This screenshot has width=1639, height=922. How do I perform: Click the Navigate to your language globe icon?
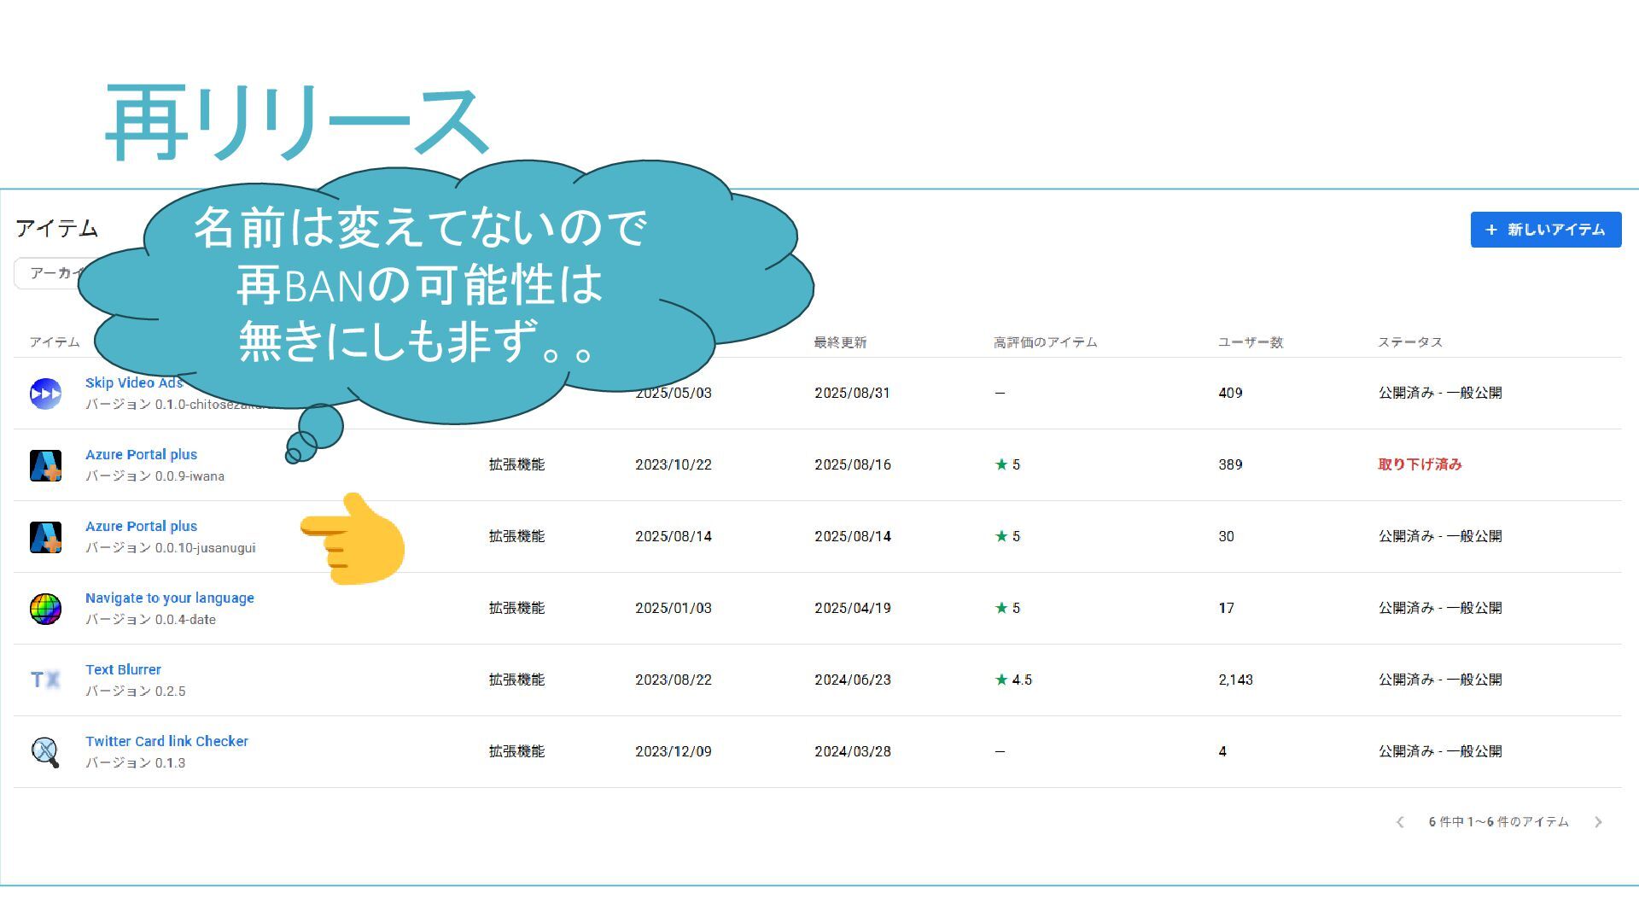[45, 609]
